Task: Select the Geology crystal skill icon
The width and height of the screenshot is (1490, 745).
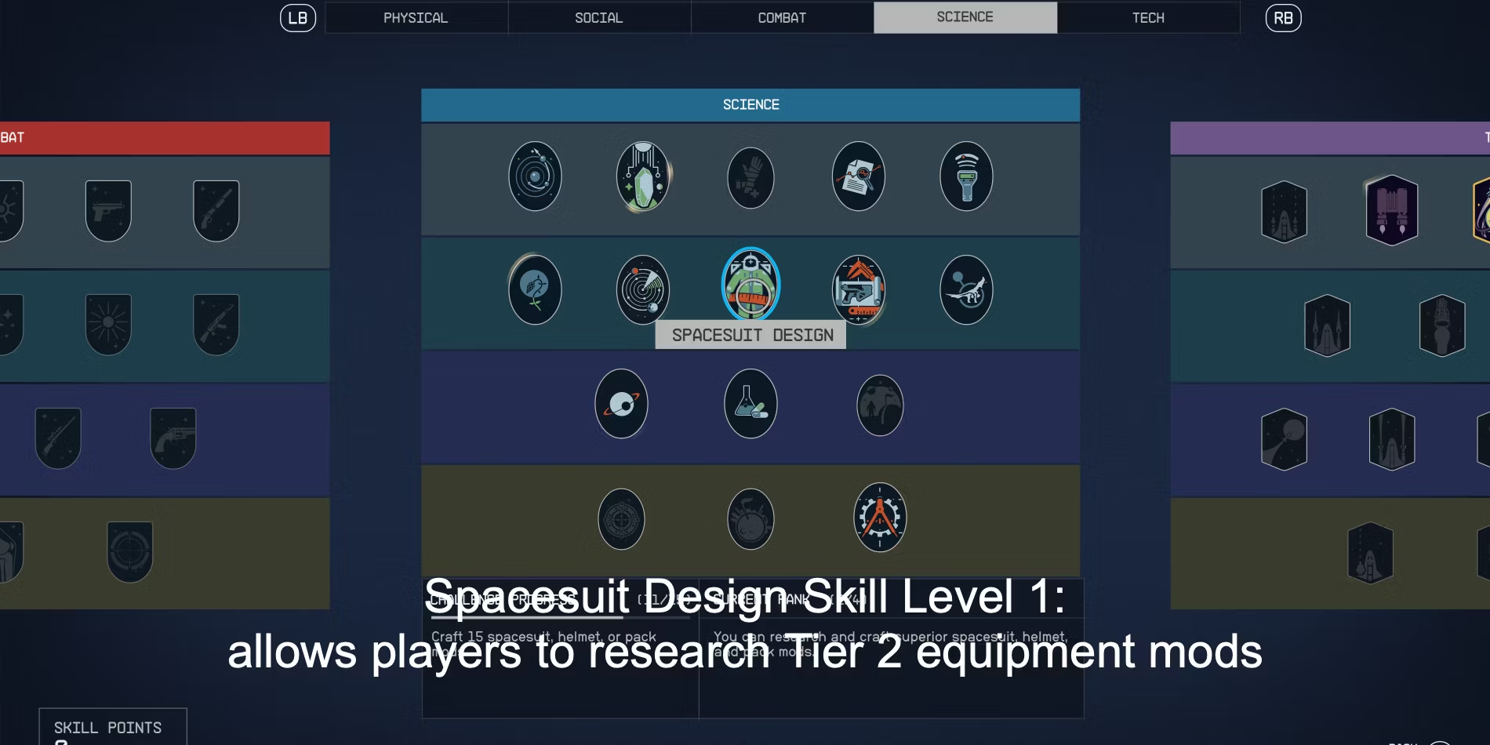Action: 643,176
